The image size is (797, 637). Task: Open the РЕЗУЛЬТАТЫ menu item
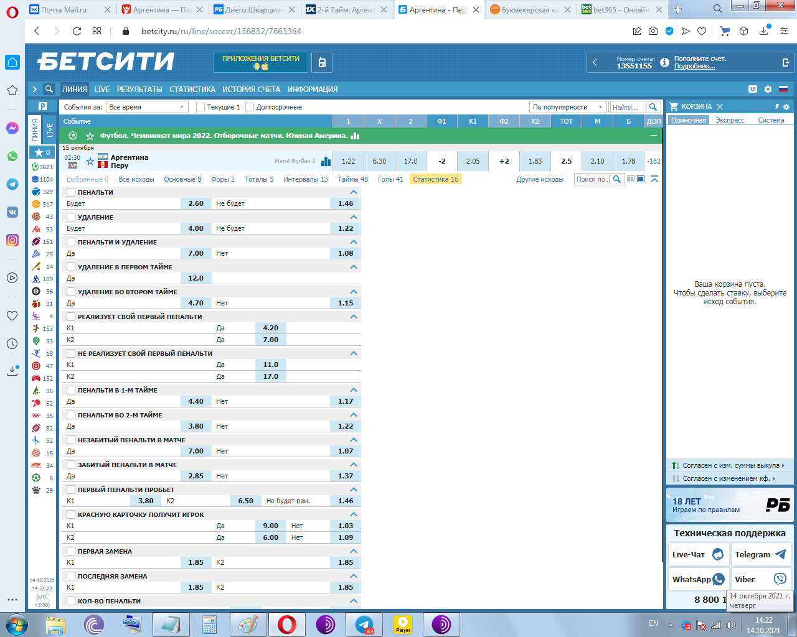(x=139, y=89)
